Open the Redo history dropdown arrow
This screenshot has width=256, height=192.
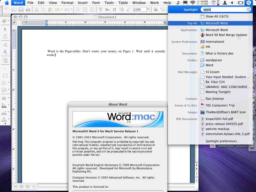coord(71,9)
